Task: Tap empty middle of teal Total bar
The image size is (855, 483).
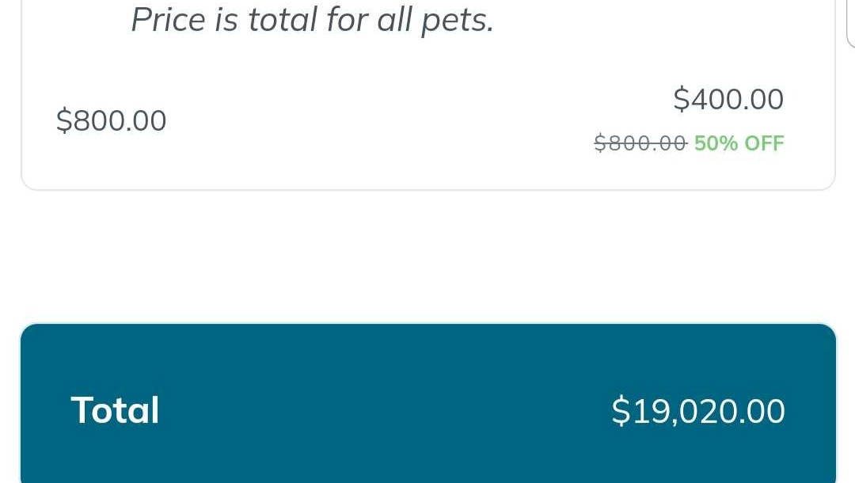Action: tap(380, 412)
